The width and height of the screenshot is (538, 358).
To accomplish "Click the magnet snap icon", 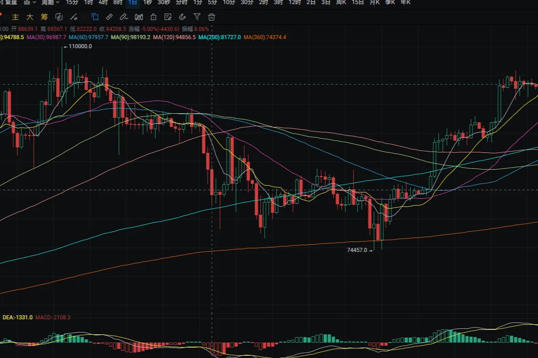I will tap(183, 17).
